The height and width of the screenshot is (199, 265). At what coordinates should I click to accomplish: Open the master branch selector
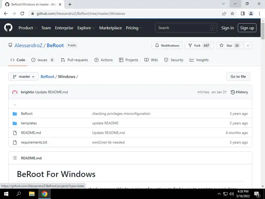(x=24, y=76)
